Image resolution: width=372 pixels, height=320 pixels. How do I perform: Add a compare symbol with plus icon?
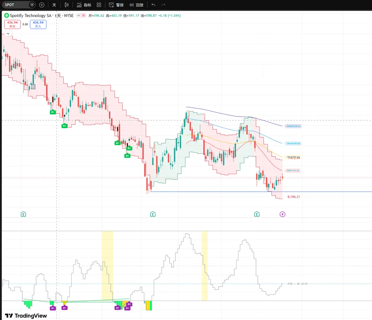(42, 5)
